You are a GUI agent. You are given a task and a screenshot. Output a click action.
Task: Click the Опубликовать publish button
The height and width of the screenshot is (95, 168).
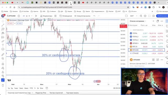[x=162, y=16]
